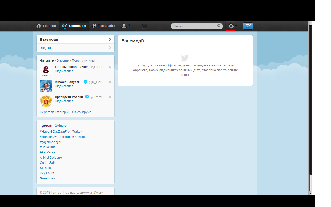Click the search magnifier icon

point(219,26)
